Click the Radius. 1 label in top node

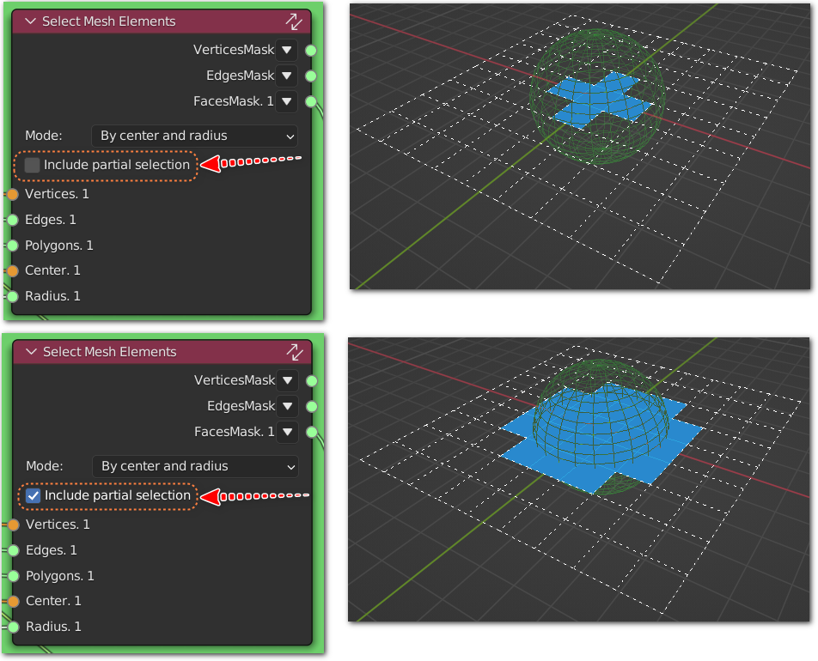coord(52,296)
